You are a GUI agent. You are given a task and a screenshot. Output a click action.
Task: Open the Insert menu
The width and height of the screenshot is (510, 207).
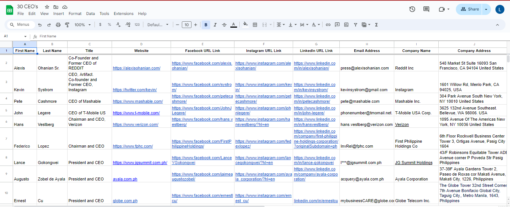59,13
